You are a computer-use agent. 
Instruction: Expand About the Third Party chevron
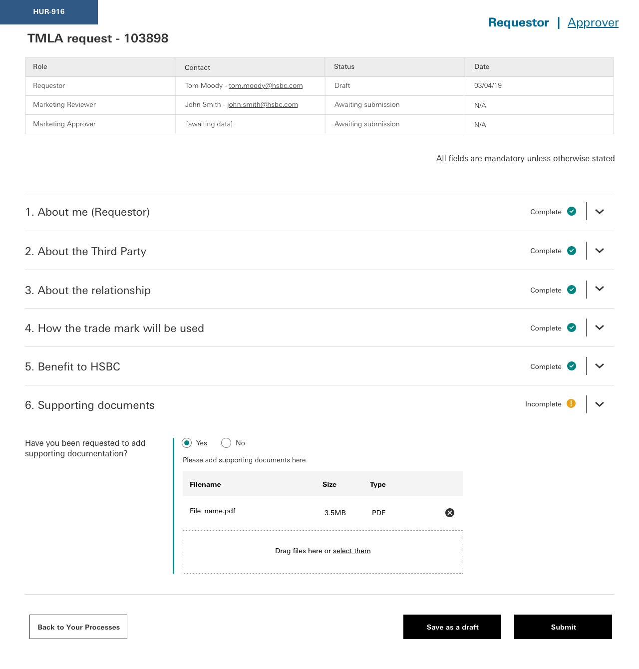click(x=600, y=251)
